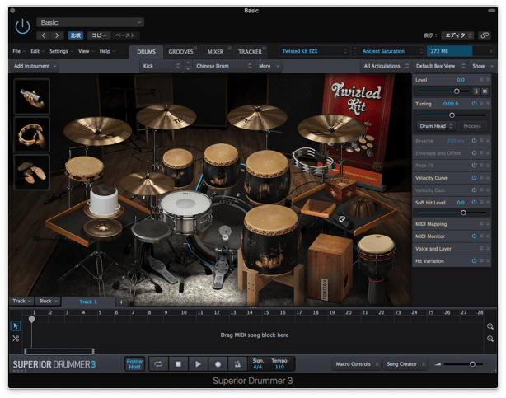Screen dimensions: 506x398
Task: Open the Chinese Drum dropdown
Action: click(x=223, y=66)
